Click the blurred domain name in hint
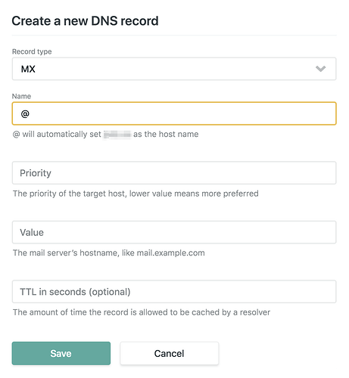The image size is (349, 378). pos(117,135)
